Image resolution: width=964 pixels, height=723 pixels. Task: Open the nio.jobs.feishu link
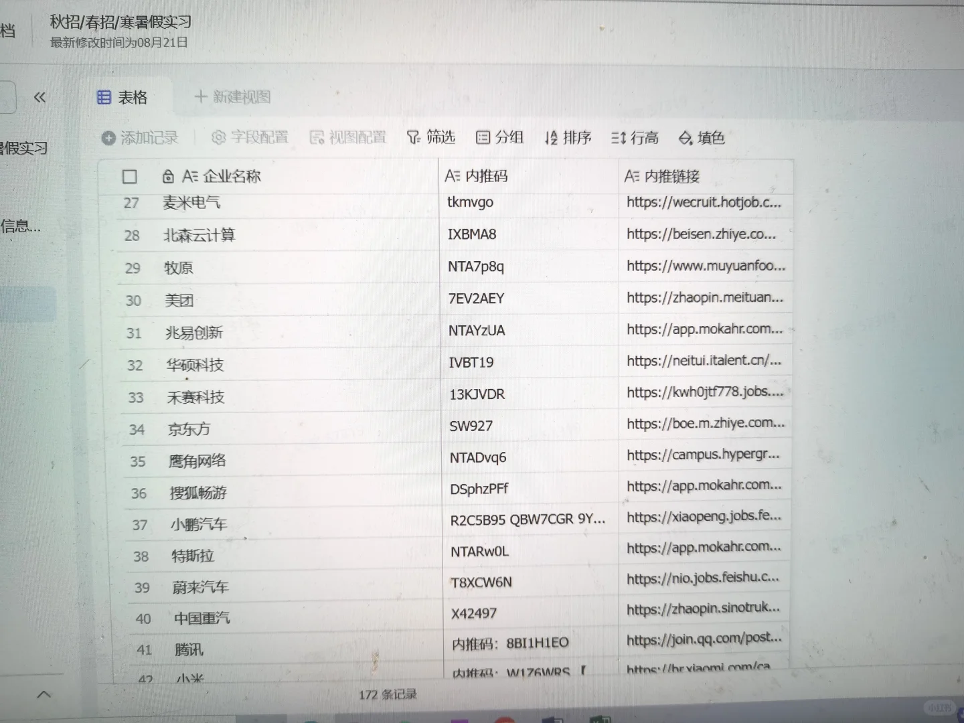(703, 578)
